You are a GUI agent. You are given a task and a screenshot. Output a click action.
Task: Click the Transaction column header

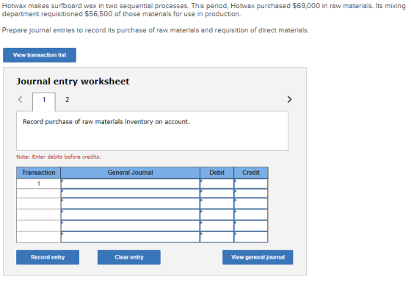tap(38, 173)
